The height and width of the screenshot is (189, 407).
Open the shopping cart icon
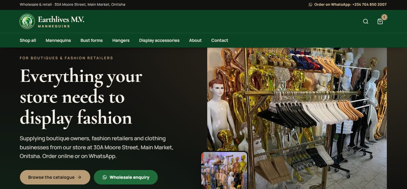[x=380, y=22]
